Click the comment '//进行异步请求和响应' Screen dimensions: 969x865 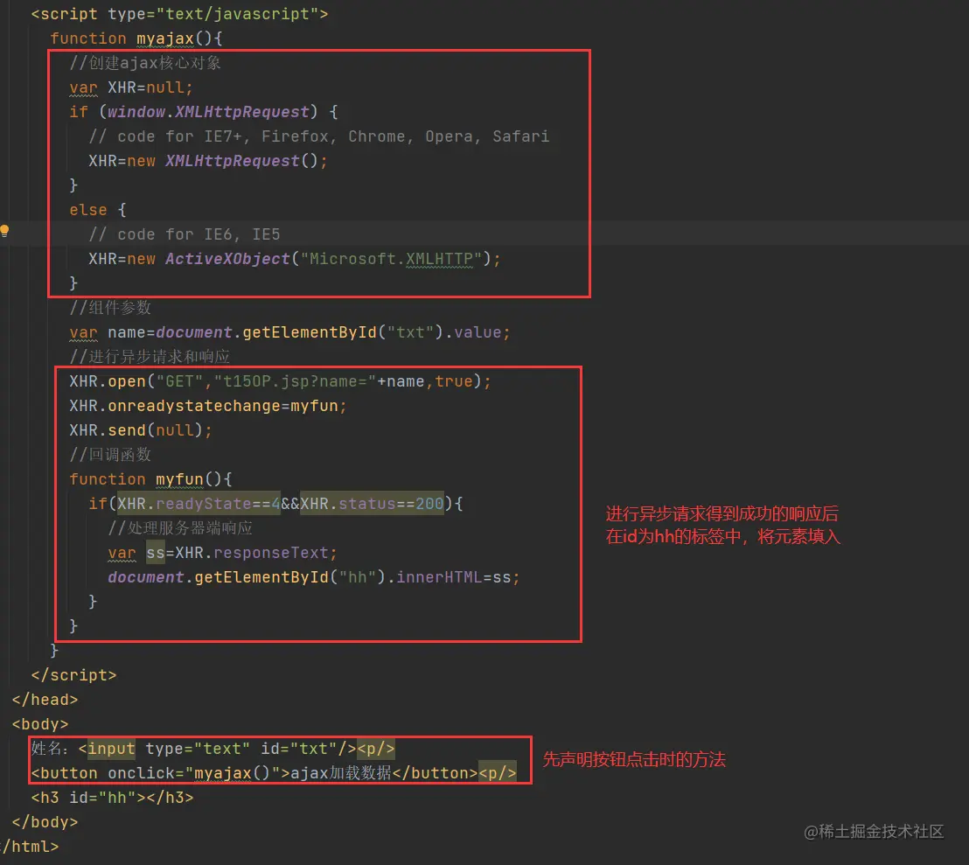tap(150, 357)
